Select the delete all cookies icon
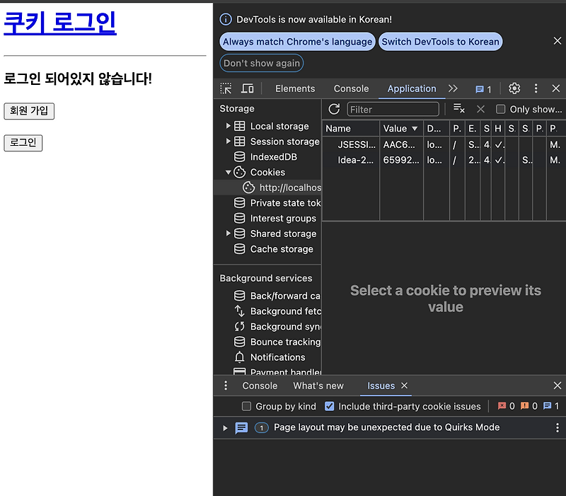Viewport: 566px width, 496px height. 458,109
